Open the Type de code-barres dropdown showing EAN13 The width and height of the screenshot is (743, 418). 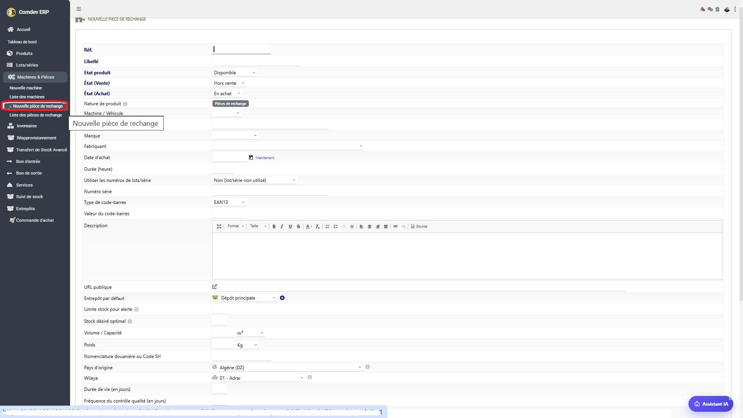229,202
